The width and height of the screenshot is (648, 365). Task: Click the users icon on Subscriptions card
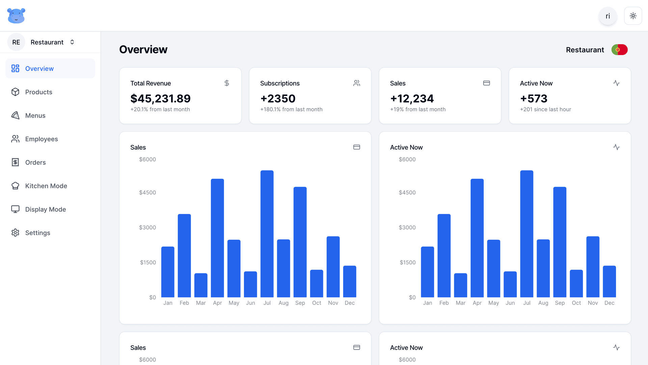point(357,83)
